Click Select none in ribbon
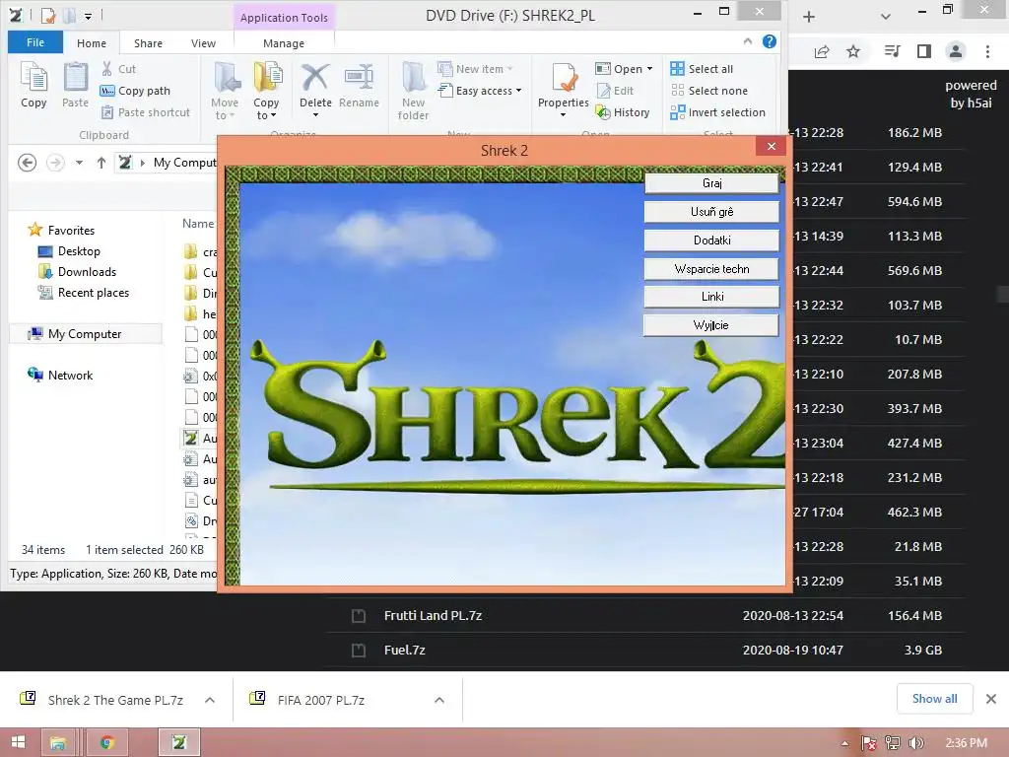The image size is (1009, 757). [708, 91]
